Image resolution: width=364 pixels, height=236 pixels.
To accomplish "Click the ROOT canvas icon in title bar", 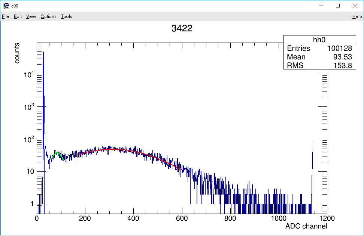I will click(x=6, y=6).
